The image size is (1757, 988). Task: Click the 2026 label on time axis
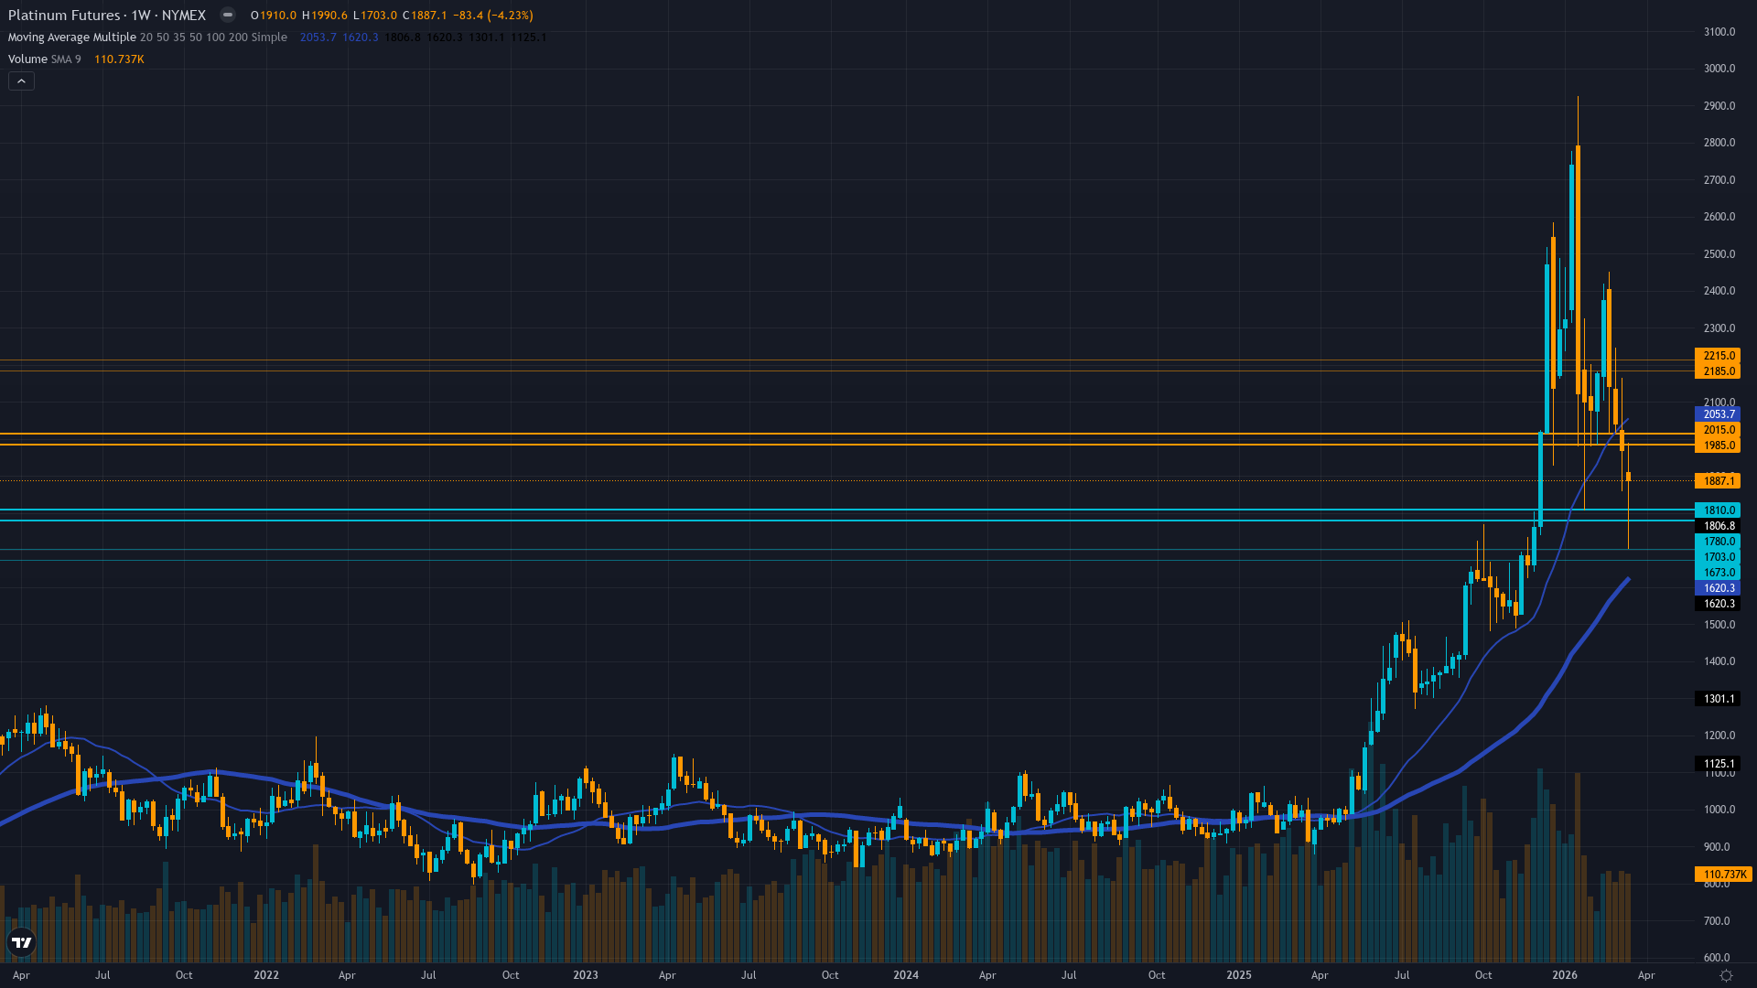coord(1565,975)
